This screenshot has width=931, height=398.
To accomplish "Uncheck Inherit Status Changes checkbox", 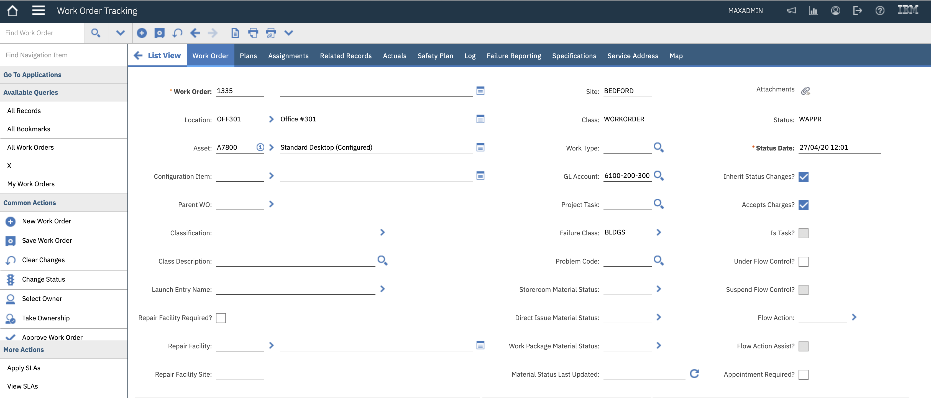I will click(x=803, y=177).
